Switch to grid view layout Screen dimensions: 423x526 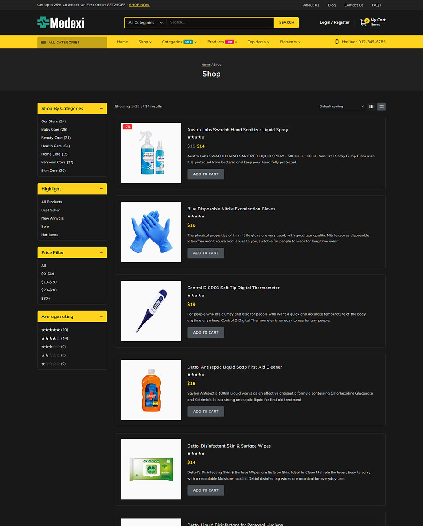point(371,107)
